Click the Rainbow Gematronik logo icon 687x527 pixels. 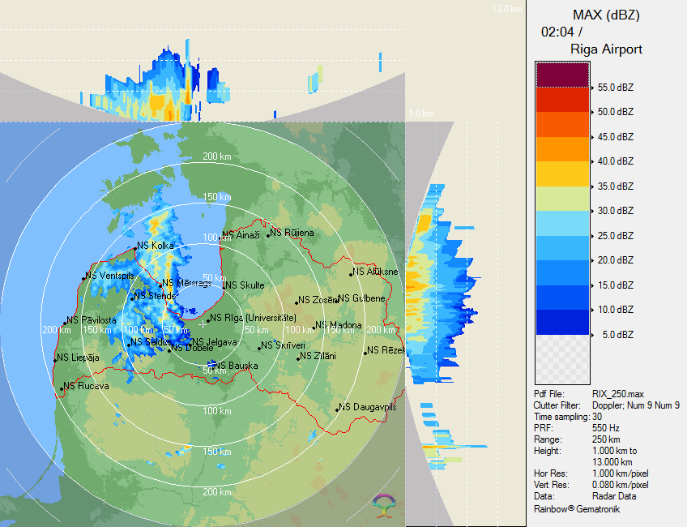point(384,504)
